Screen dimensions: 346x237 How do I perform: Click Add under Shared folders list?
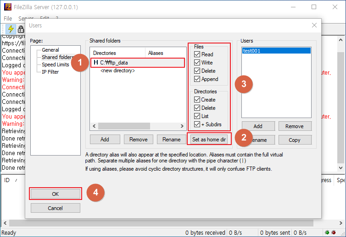coord(105,140)
